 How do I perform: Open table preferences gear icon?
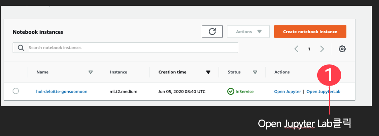342,49
